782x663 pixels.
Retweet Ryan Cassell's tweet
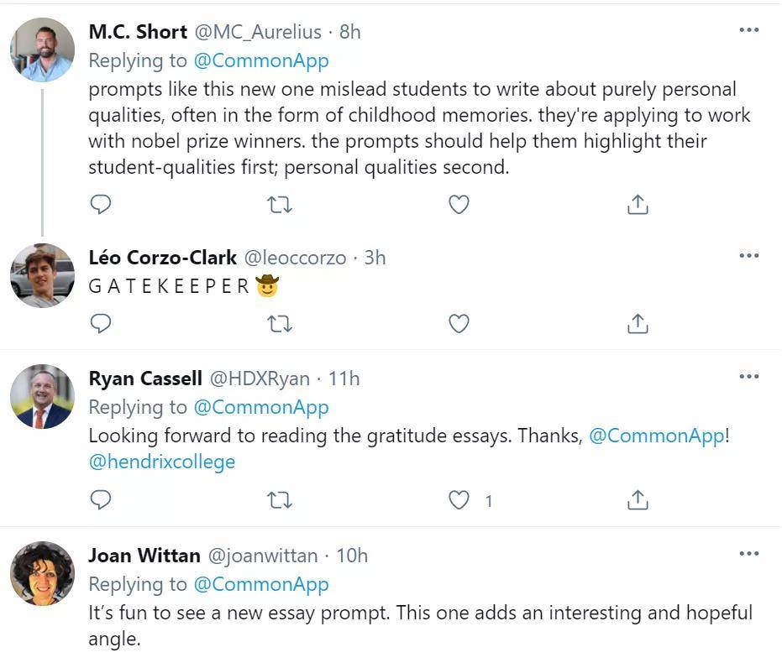pyautogui.click(x=279, y=501)
